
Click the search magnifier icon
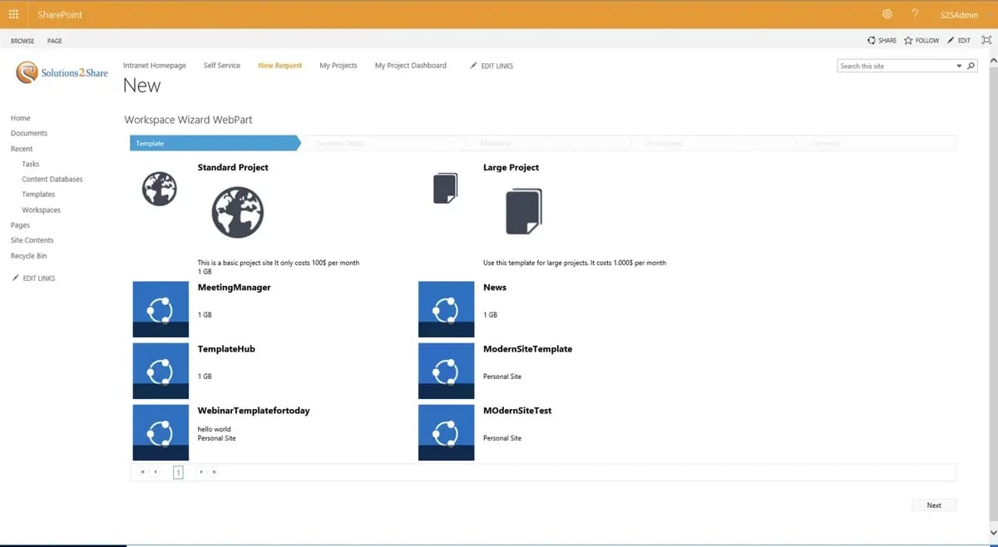pos(971,66)
